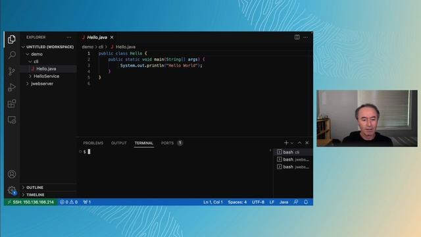The width and height of the screenshot is (421, 237).
Task: Select the bash cli terminal
Action: point(293,152)
